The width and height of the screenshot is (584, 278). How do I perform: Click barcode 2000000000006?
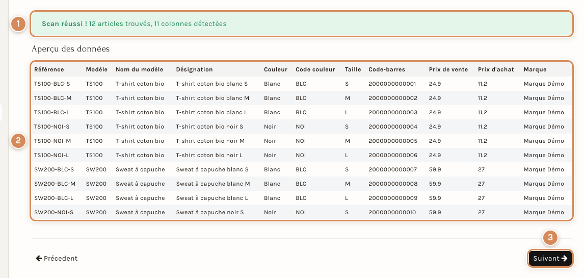[x=393, y=155]
